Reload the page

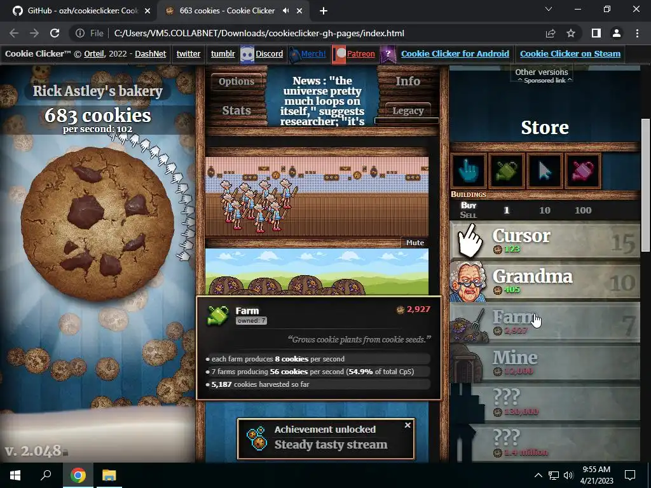55,33
